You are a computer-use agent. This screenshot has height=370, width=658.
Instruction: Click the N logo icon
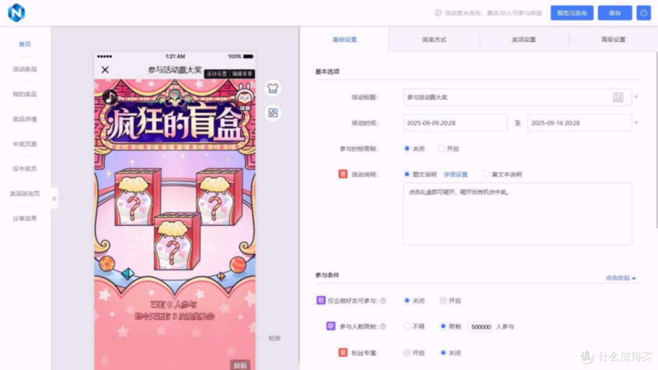click(x=16, y=13)
